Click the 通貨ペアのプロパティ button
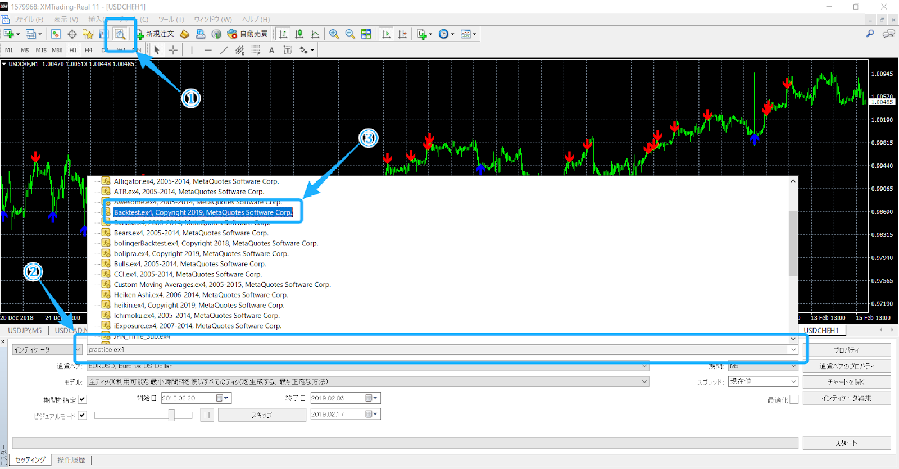The image size is (899, 469). (x=847, y=366)
